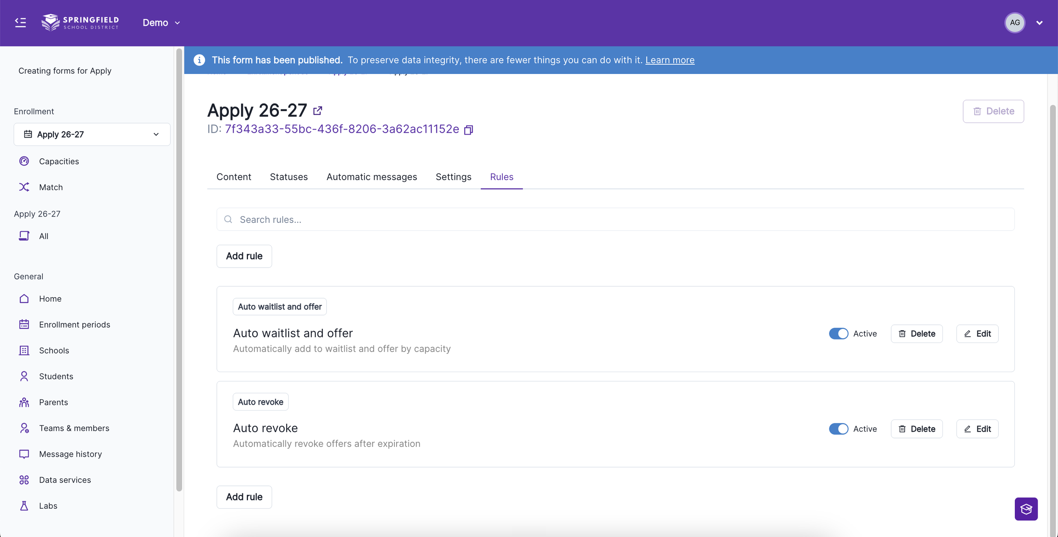Toggle Active switch for Auto waitlist and offer
Image resolution: width=1058 pixels, height=537 pixels.
pos(838,334)
